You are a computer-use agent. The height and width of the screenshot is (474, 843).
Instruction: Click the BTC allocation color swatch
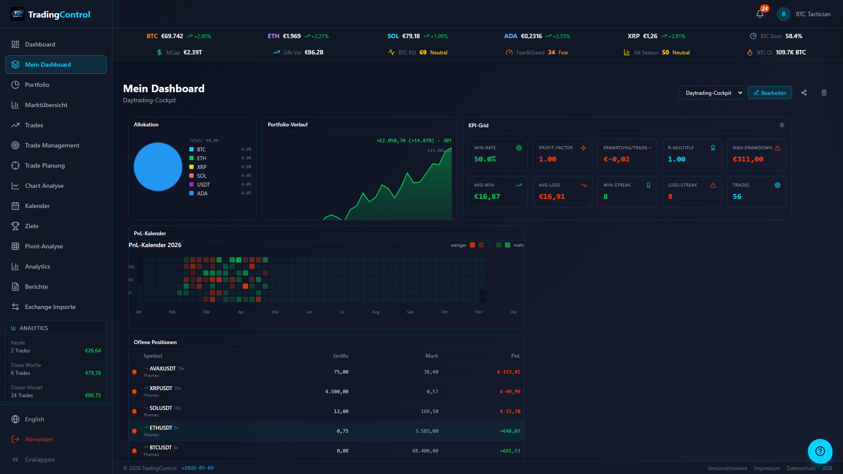pyautogui.click(x=191, y=149)
